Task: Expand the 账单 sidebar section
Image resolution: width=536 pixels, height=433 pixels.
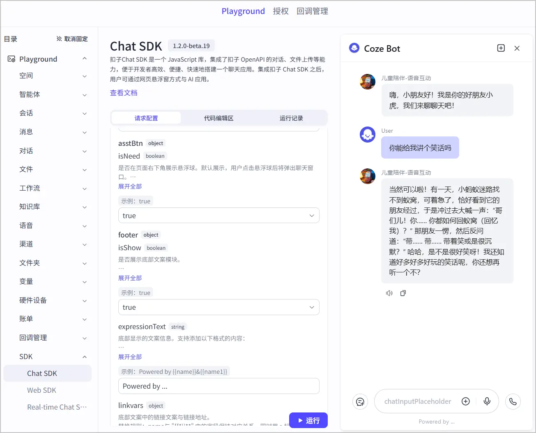Action: tap(85, 319)
